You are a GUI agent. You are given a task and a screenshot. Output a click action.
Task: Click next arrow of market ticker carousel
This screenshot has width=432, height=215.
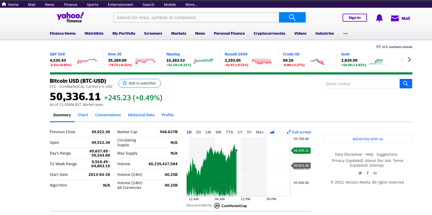point(409,60)
